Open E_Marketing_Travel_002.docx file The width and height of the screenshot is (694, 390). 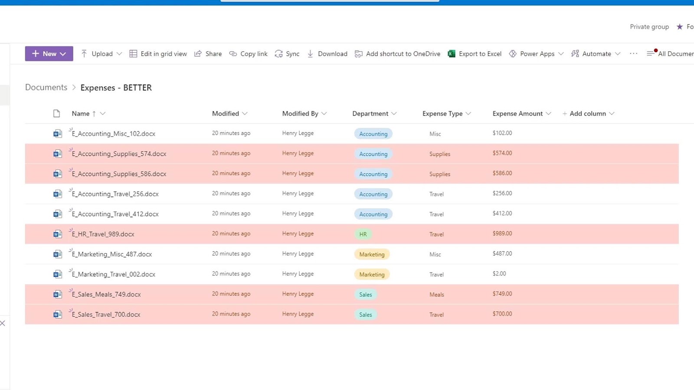(114, 274)
